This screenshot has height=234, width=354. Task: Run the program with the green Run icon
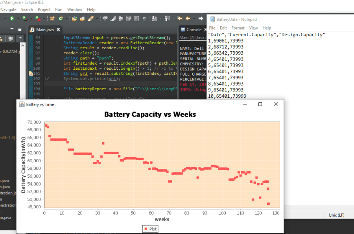(x=12, y=19)
